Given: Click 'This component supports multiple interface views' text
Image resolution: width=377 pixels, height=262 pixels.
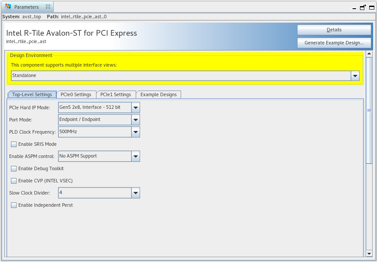Looking at the screenshot, I should (x=64, y=65).
